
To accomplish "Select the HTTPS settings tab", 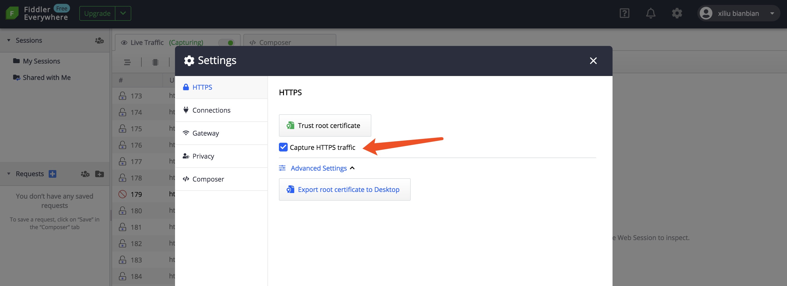I will pos(221,87).
